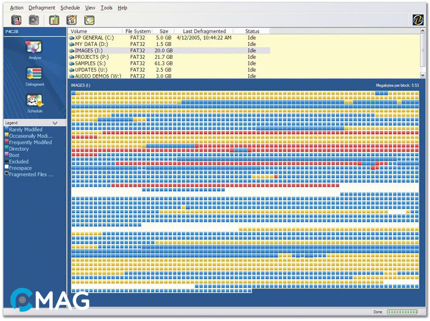Select the UPDATES (U:) volume row
The height and width of the screenshot is (321, 430).
pos(169,70)
